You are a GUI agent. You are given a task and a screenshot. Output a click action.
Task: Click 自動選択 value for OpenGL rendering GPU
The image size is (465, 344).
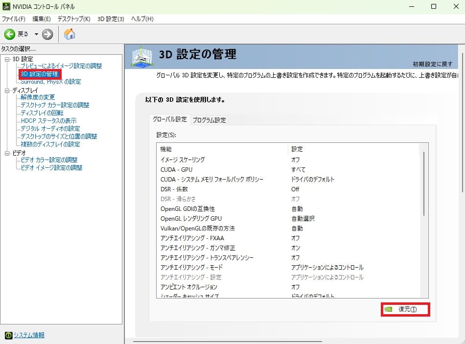pos(303,219)
